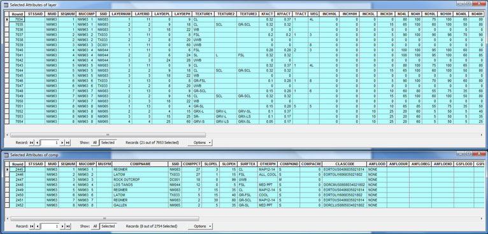Select SURFTEX column header

click(x=247, y=164)
